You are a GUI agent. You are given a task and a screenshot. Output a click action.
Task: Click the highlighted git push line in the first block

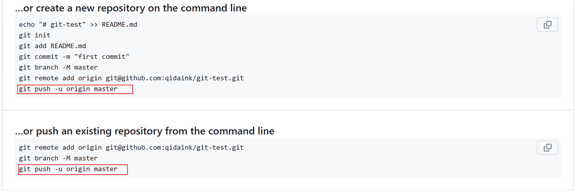tap(68, 89)
